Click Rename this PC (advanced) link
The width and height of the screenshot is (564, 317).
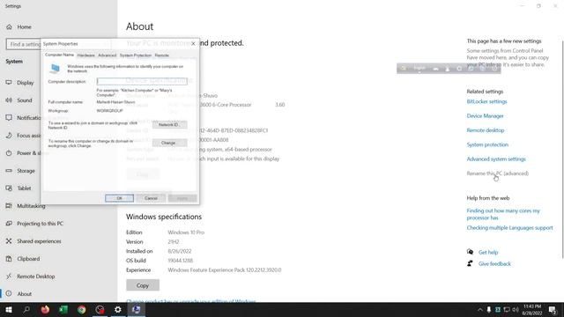tap(497, 173)
